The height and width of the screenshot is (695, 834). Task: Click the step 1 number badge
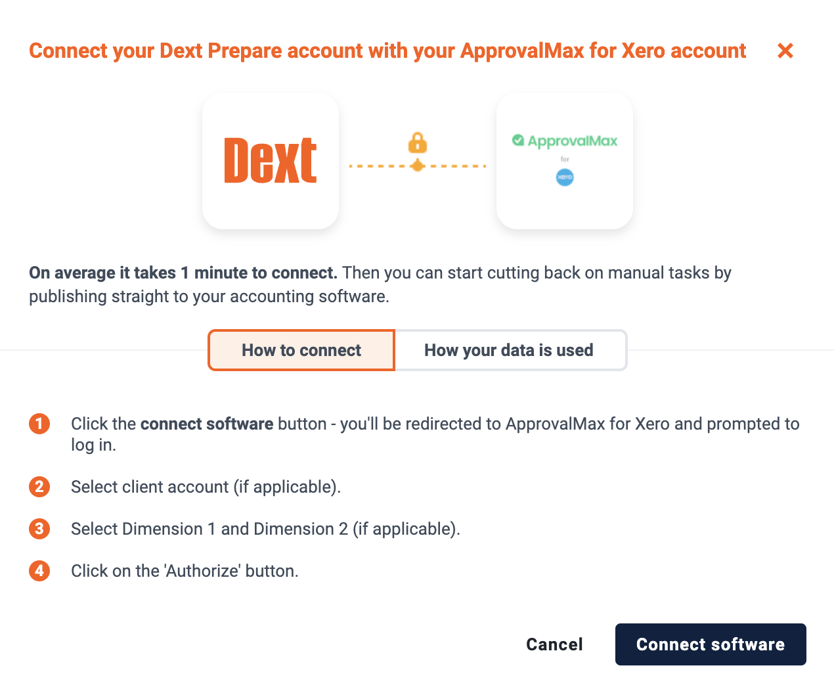(x=39, y=424)
